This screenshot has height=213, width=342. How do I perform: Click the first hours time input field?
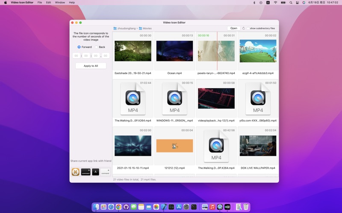76,56
